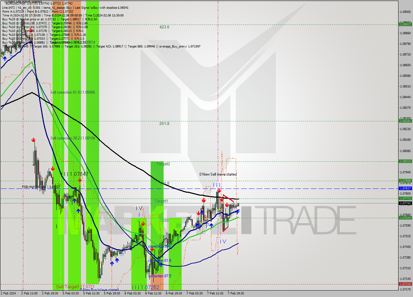The height and width of the screenshot is (297, 413).
Task: Click 'FSB-HighToBreak | 1.07837' label
Action: (41, 187)
